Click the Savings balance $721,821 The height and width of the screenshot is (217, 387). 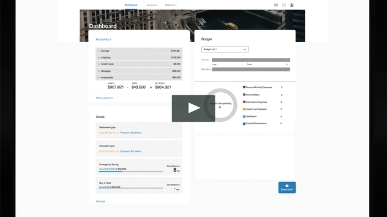pyautogui.click(x=176, y=51)
